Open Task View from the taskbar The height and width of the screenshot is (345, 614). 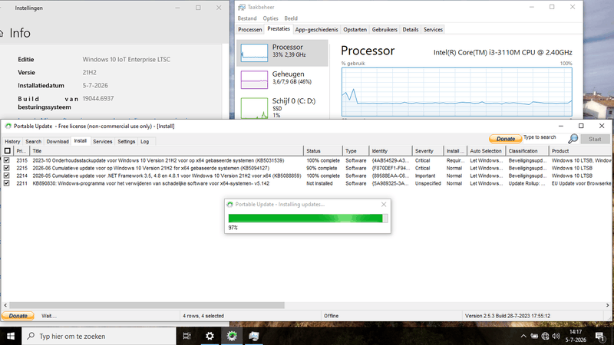(187, 336)
